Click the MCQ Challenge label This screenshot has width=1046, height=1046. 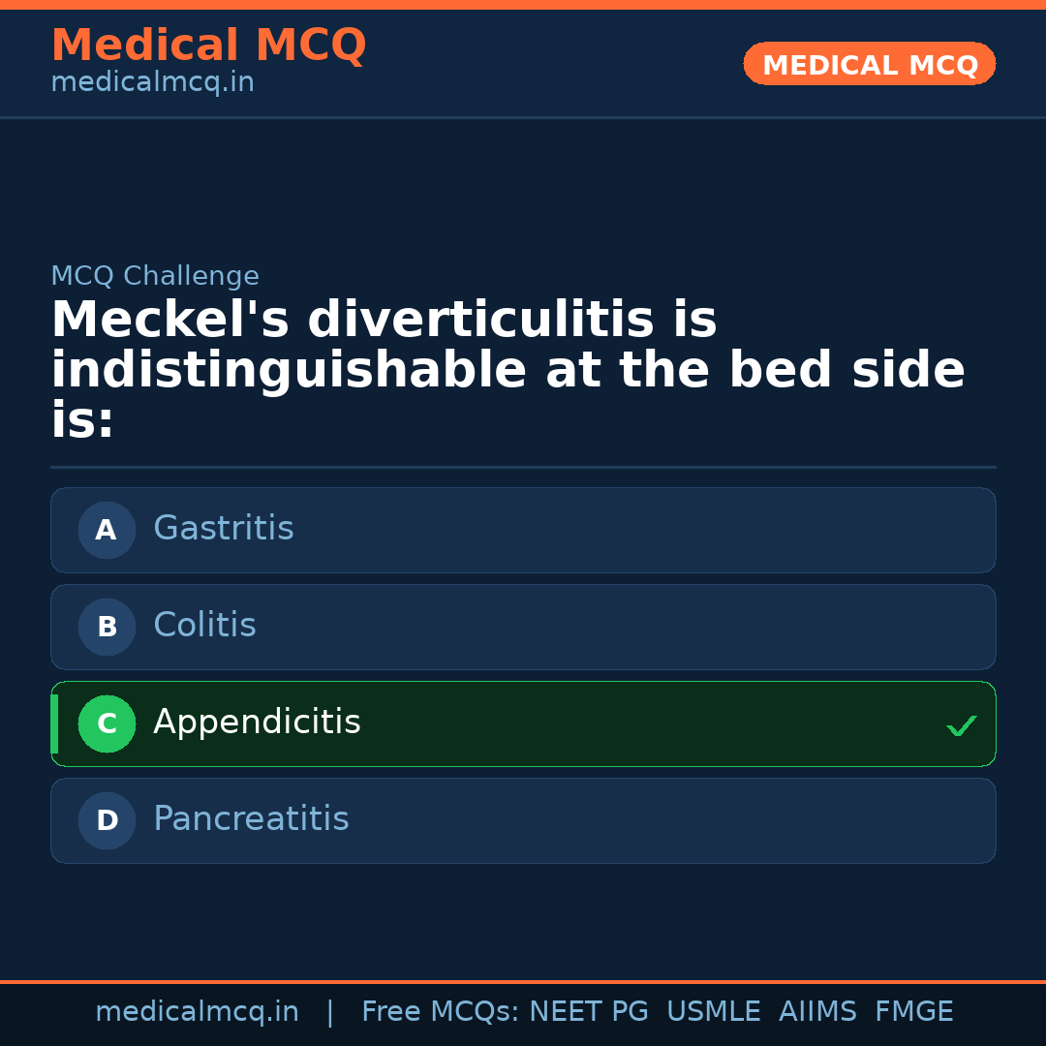coord(155,276)
